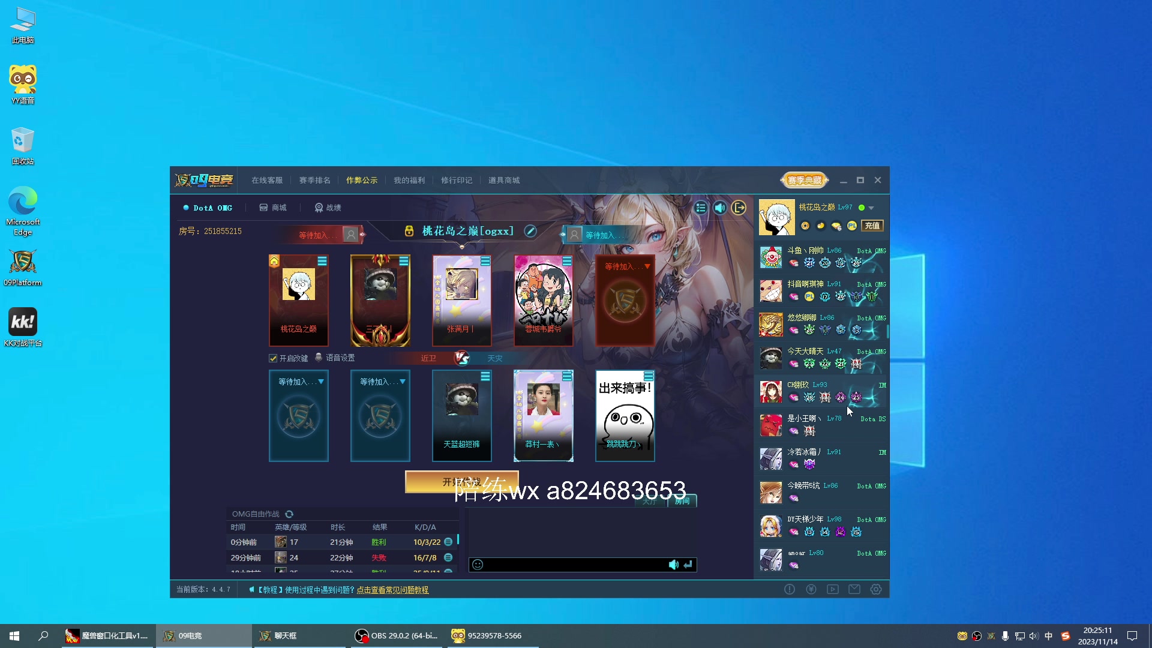Open 赛季排名 menu
Image resolution: width=1152 pixels, height=648 pixels.
(314, 180)
